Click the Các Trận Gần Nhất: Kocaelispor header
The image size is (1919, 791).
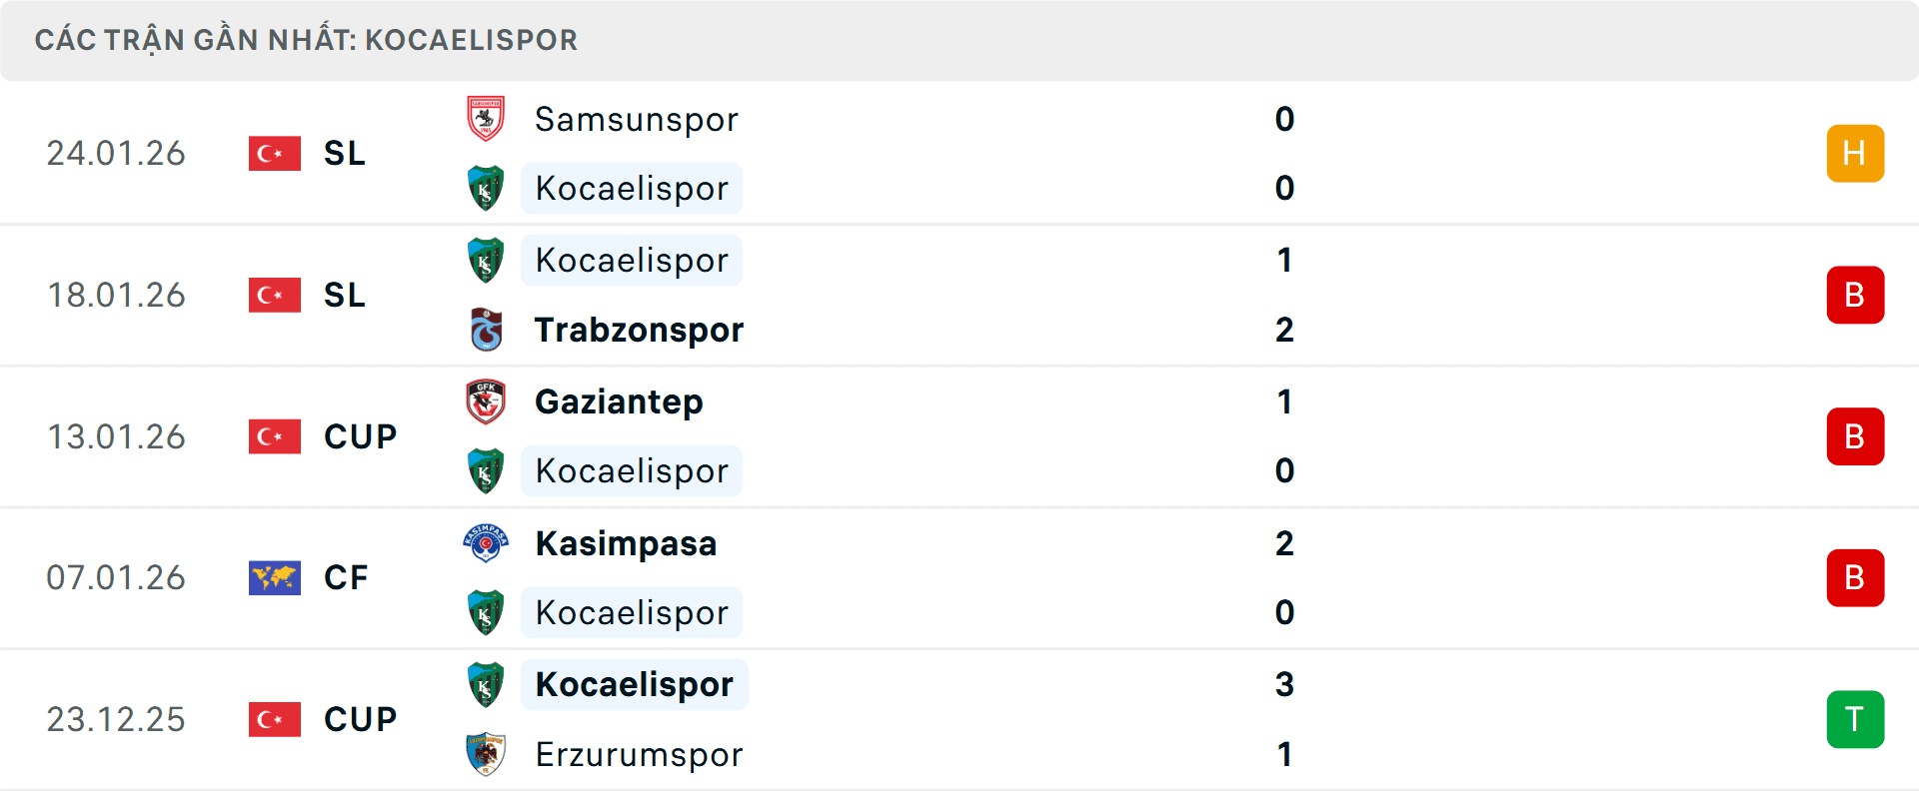pos(306,40)
